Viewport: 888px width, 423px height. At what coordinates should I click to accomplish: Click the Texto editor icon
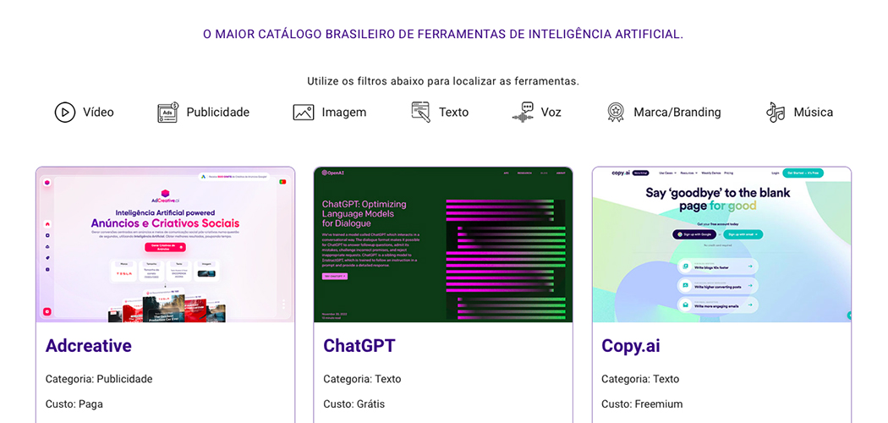click(x=421, y=113)
